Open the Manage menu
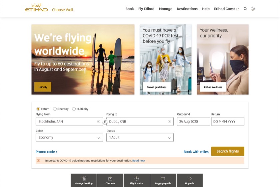 tap(166, 9)
